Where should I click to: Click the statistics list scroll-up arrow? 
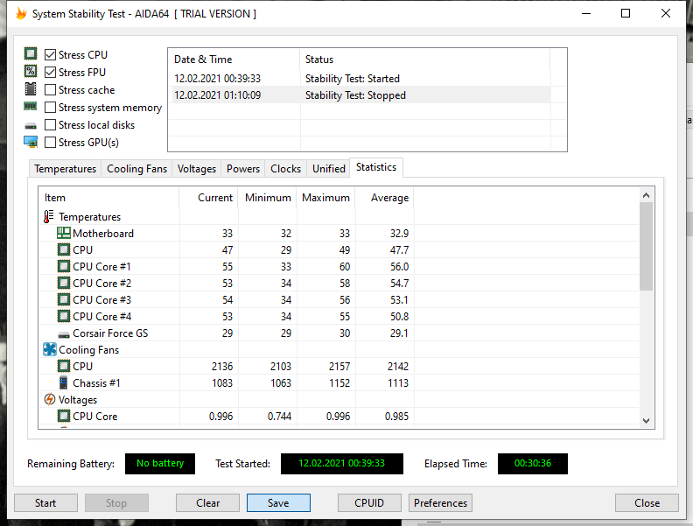click(x=646, y=195)
